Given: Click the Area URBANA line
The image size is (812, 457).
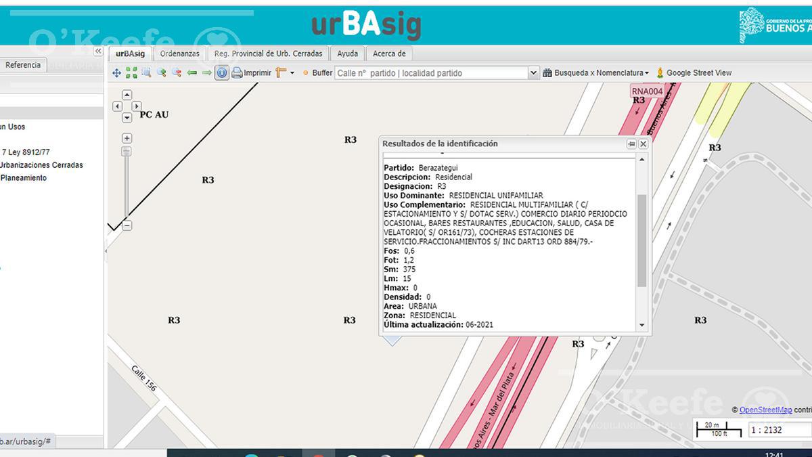Looking at the screenshot, I should pos(410,306).
